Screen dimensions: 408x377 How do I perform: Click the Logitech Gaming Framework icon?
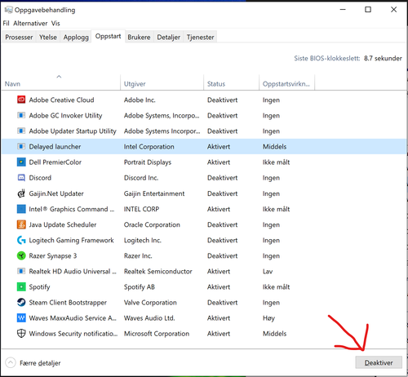pos(21,240)
